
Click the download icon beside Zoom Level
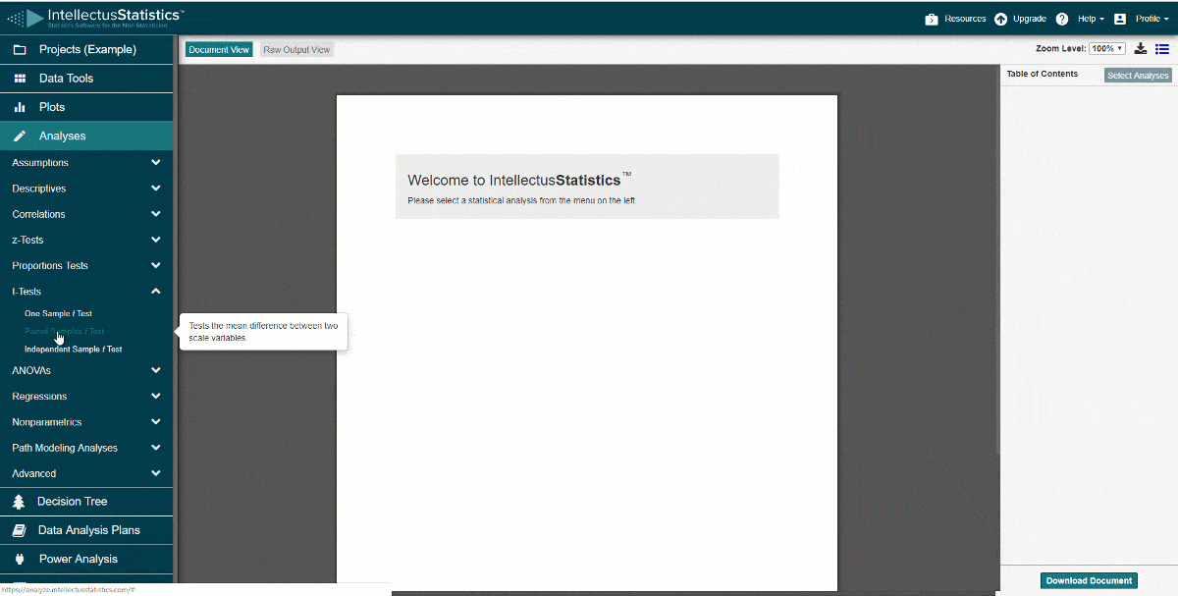pos(1141,49)
